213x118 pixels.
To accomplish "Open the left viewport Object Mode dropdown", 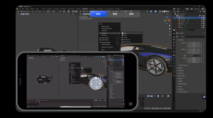I will (26, 12).
